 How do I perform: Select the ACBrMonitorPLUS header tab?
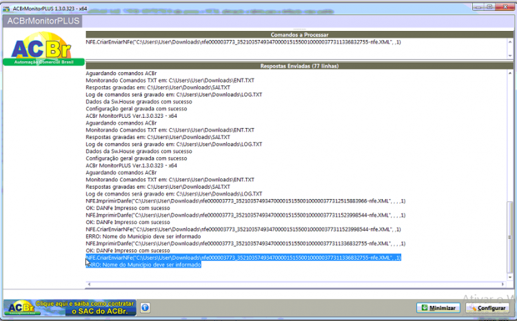tap(43, 21)
